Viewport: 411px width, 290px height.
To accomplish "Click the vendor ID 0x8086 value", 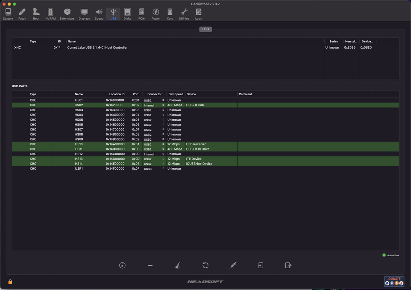I will (350, 47).
